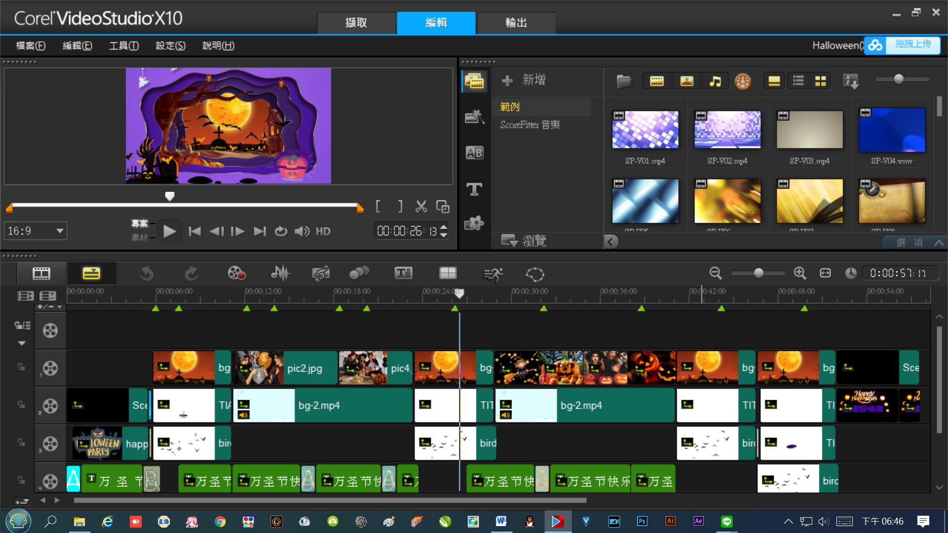
Task: Open the Instant Project panel icon
Action: 474,117
